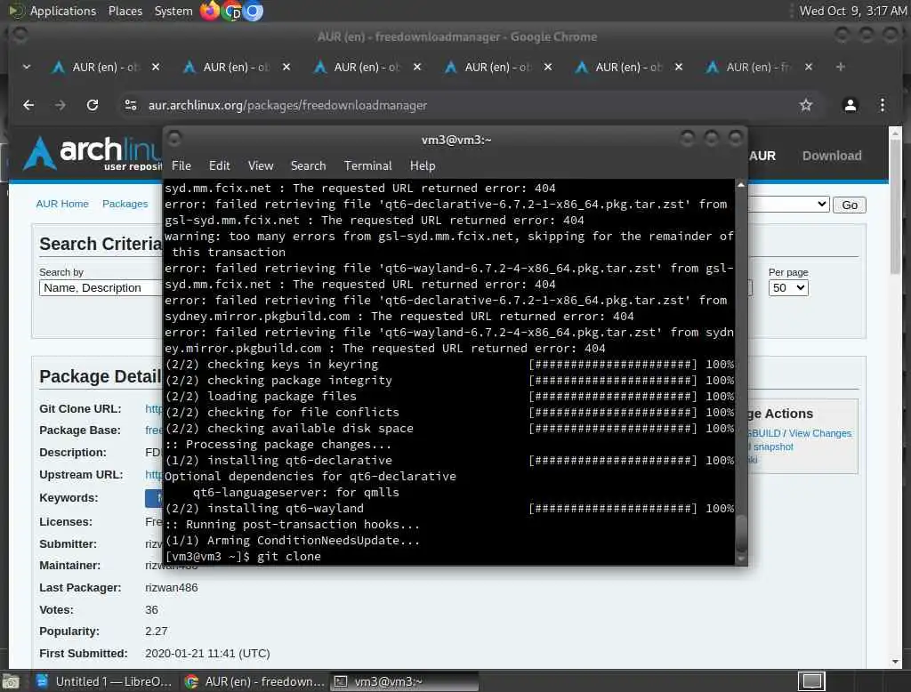Open site information icon in address bar
This screenshot has height=692, width=911.
coord(131,105)
